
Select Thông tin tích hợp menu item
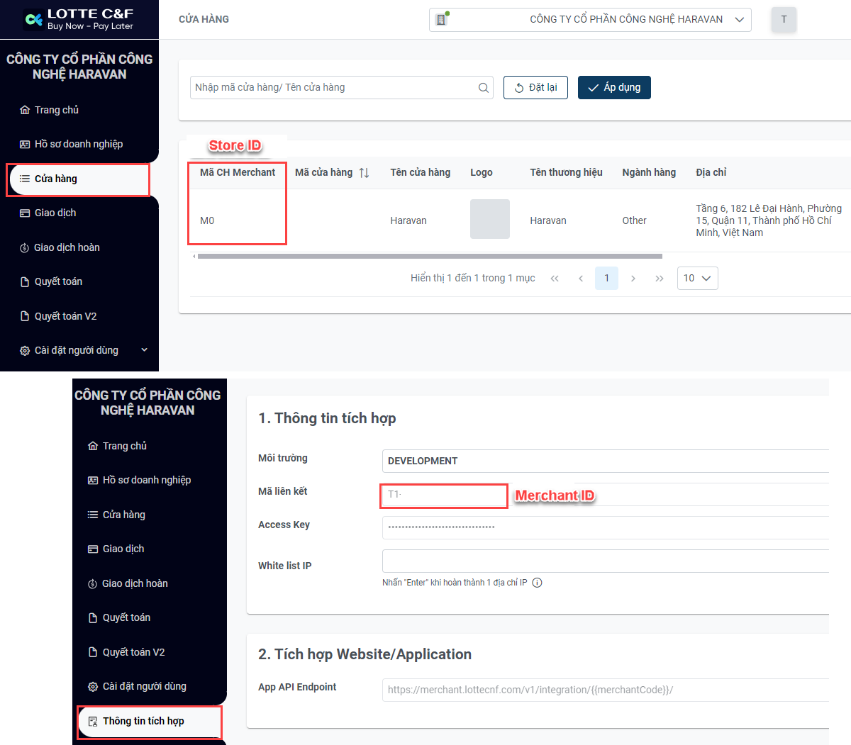pyautogui.click(x=150, y=722)
